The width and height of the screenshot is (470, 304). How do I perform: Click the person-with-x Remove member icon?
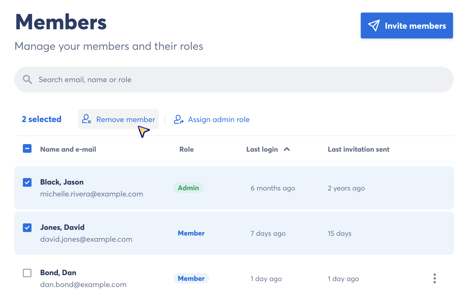tap(87, 119)
